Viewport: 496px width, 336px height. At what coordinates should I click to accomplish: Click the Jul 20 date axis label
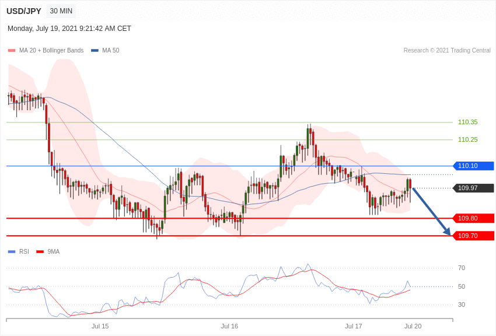coord(413,326)
